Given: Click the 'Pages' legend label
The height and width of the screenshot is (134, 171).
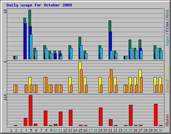Looking at the screenshot, I should click(x=167, y=41).
